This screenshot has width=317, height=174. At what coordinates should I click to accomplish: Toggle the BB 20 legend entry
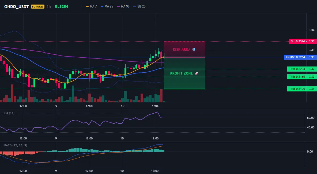point(139,6)
